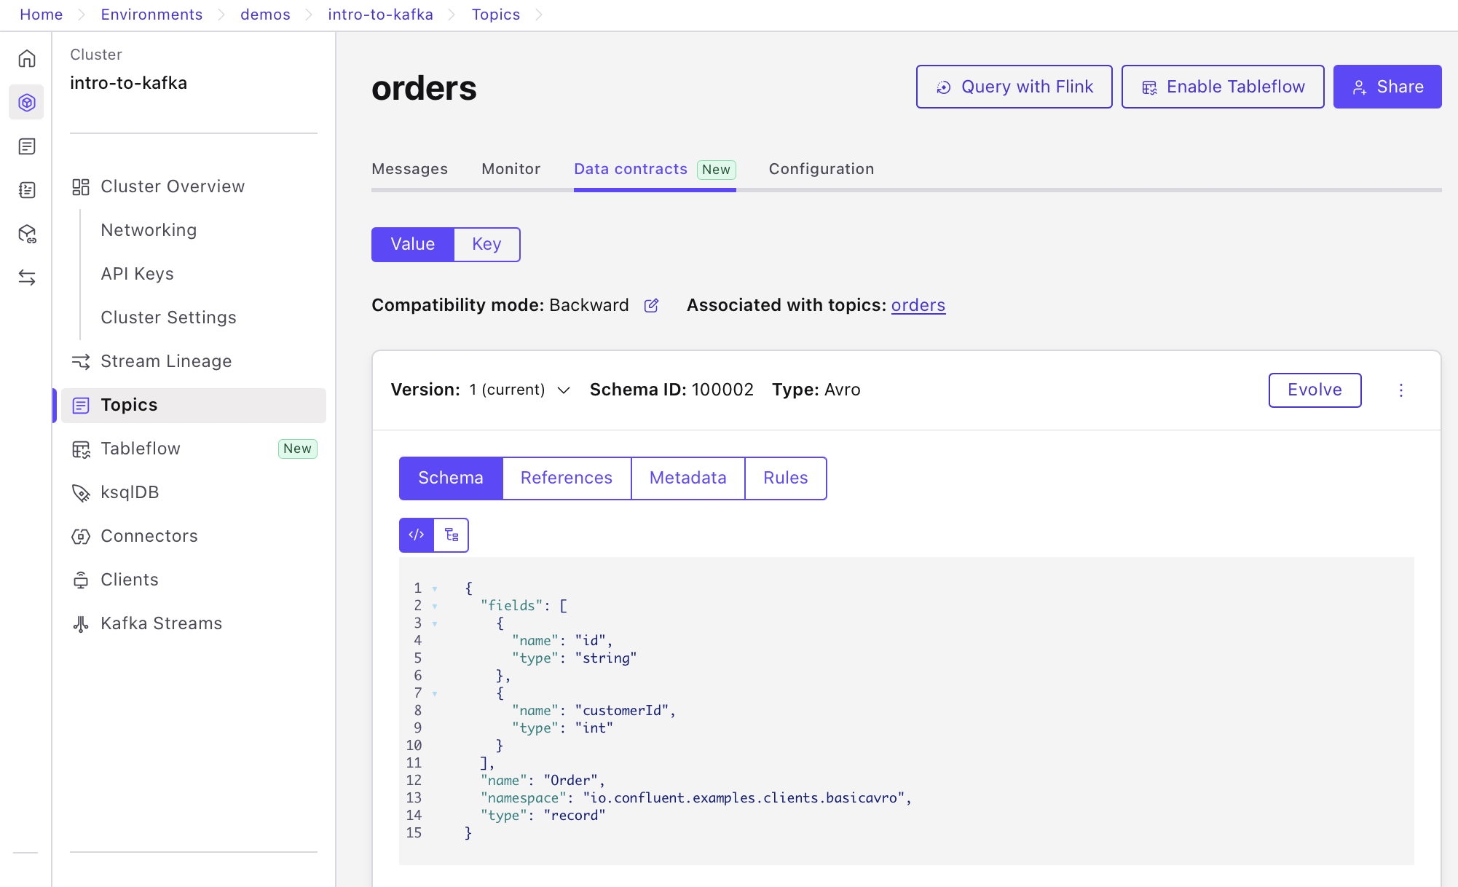Open ksqlDB from the sidebar
The height and width of the screenshot is (887, 1458).
(x=129, y=492)
